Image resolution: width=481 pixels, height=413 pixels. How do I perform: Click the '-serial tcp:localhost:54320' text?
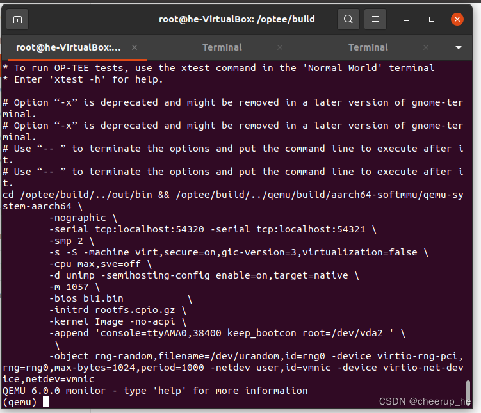[127, 229]
